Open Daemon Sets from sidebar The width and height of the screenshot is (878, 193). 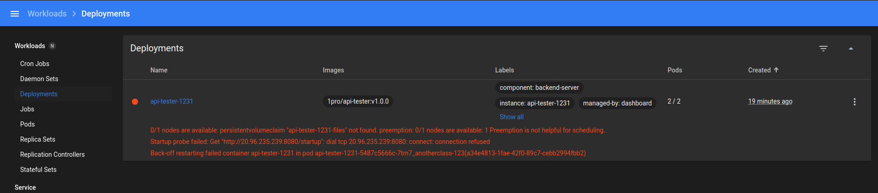39,79
